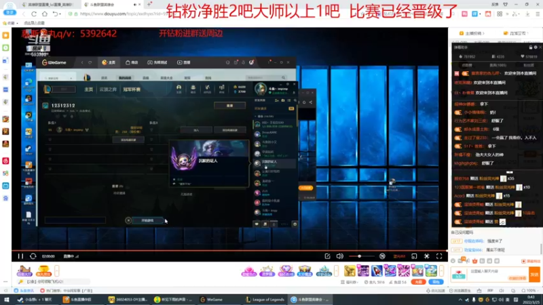The image size is (543, 305).
Task: Select the purple diamond gift icon
Action: [x=286, y=270]
